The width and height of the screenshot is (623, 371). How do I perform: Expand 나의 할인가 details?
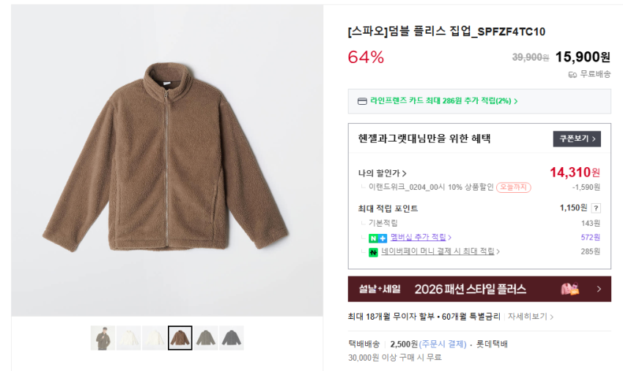(383, 173)
